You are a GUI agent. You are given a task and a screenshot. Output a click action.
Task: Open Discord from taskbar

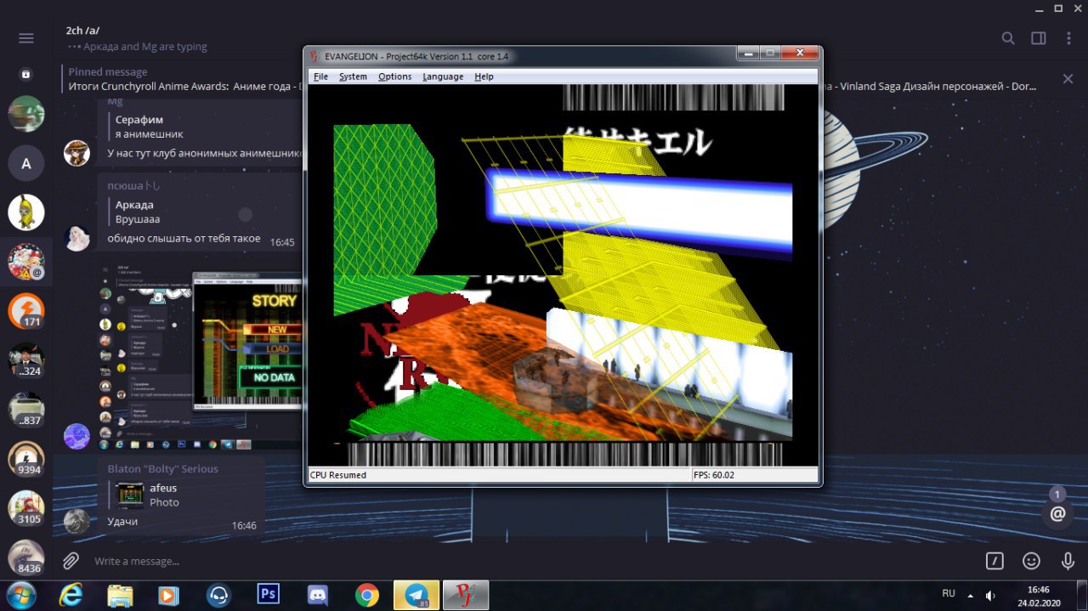point(319,595)
